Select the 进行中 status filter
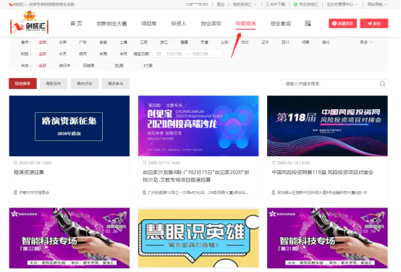This screenshot has width=401, height=272. tap(64, 66)
